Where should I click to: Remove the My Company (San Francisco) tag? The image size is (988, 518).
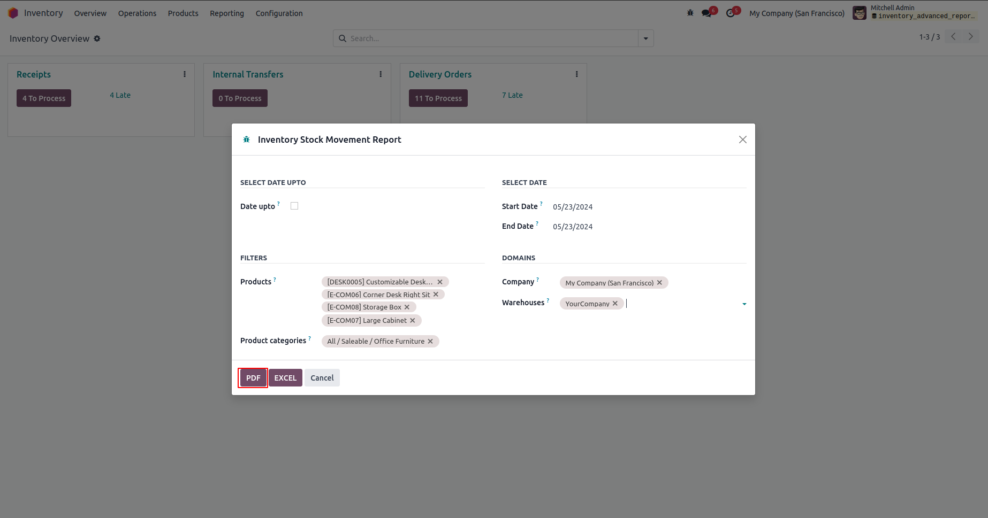coord(659,282)
